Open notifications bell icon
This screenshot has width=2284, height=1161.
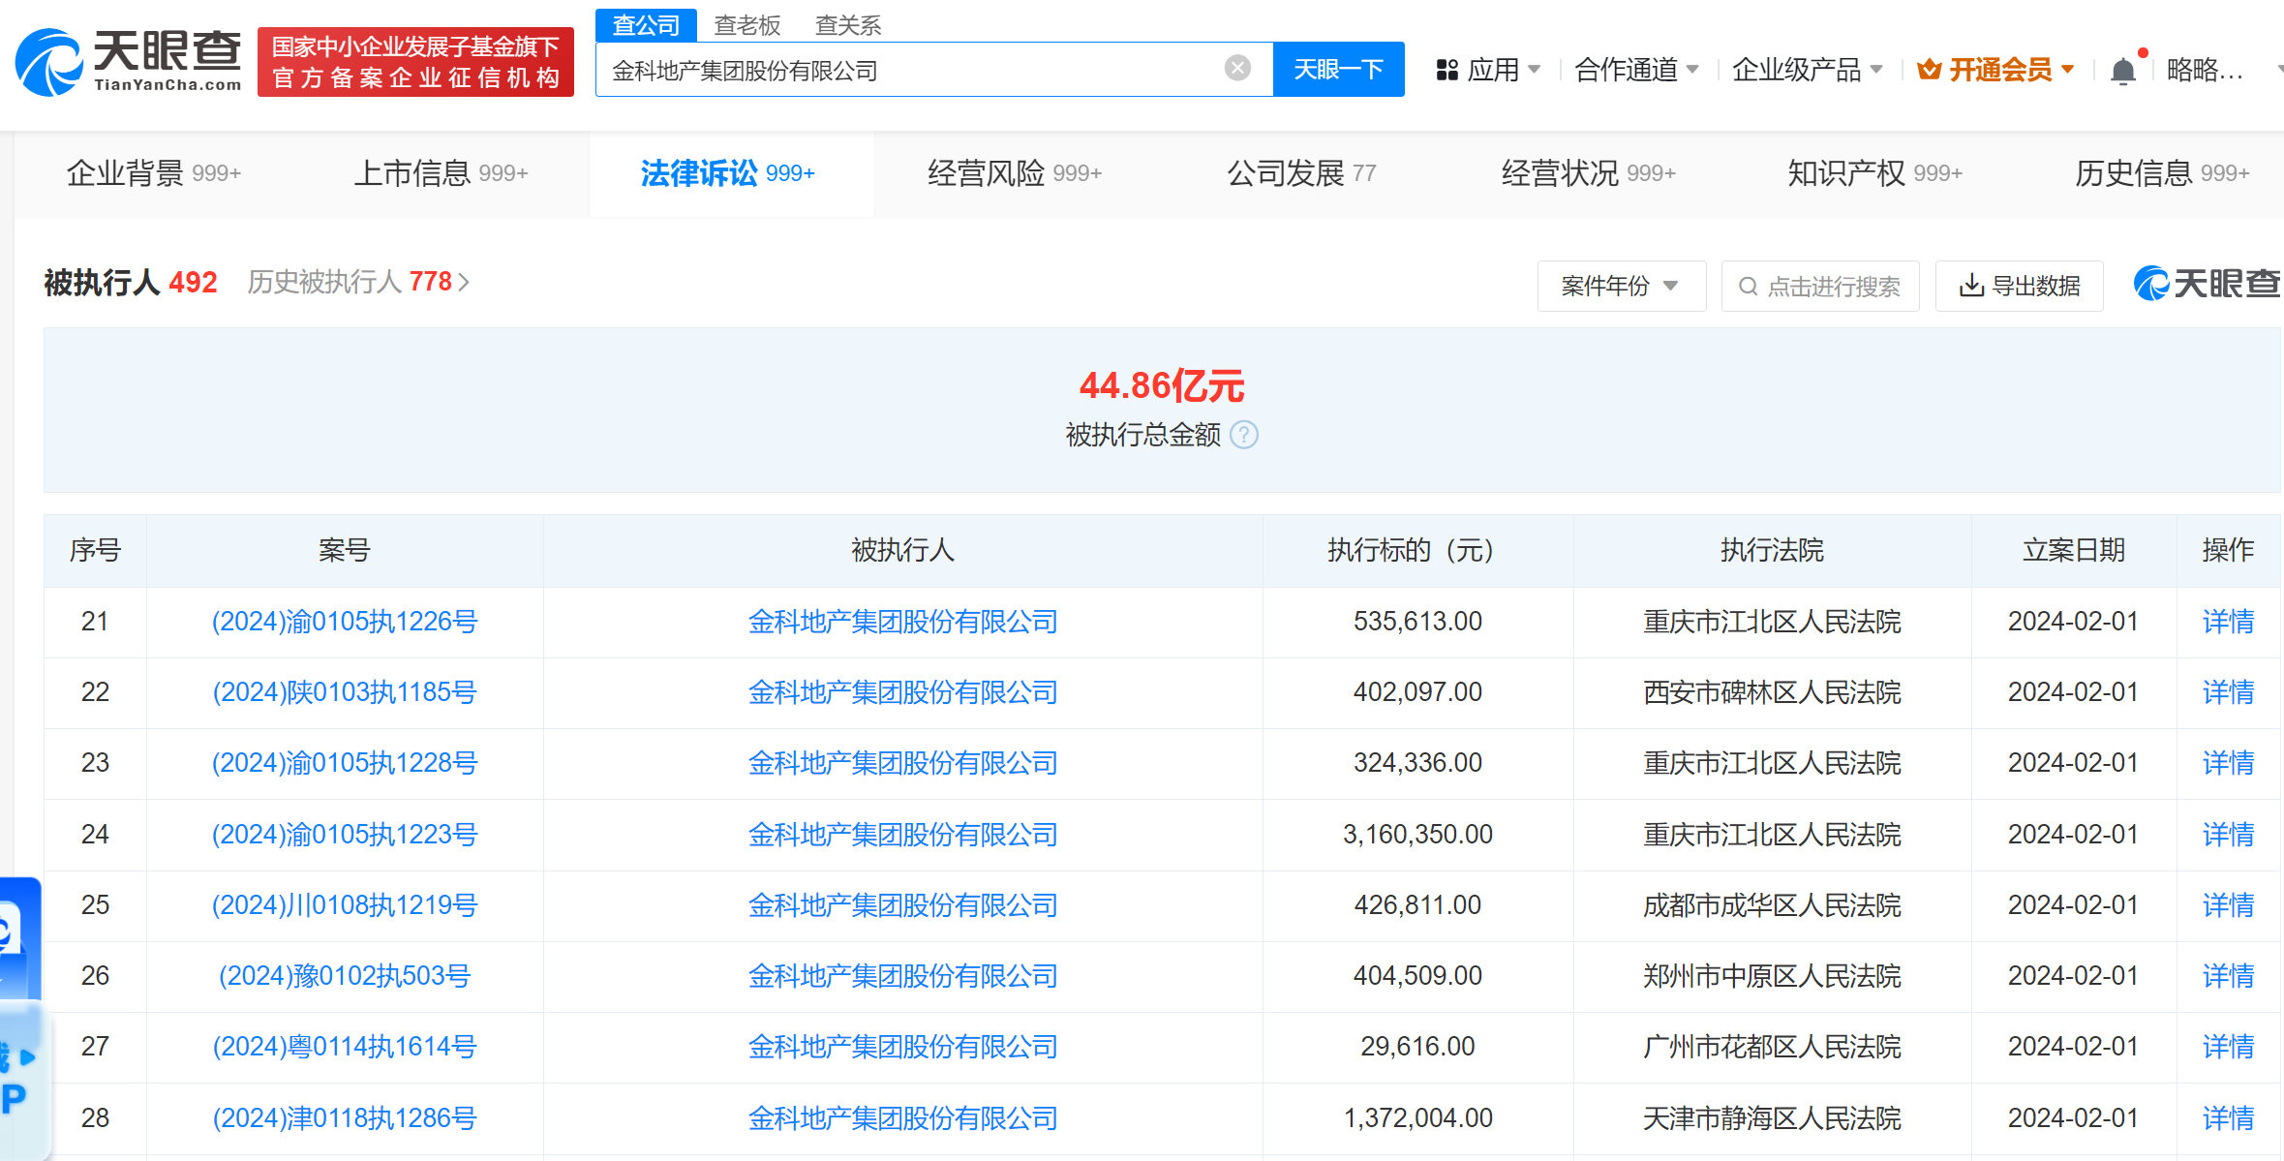[x=2122, y=71]
